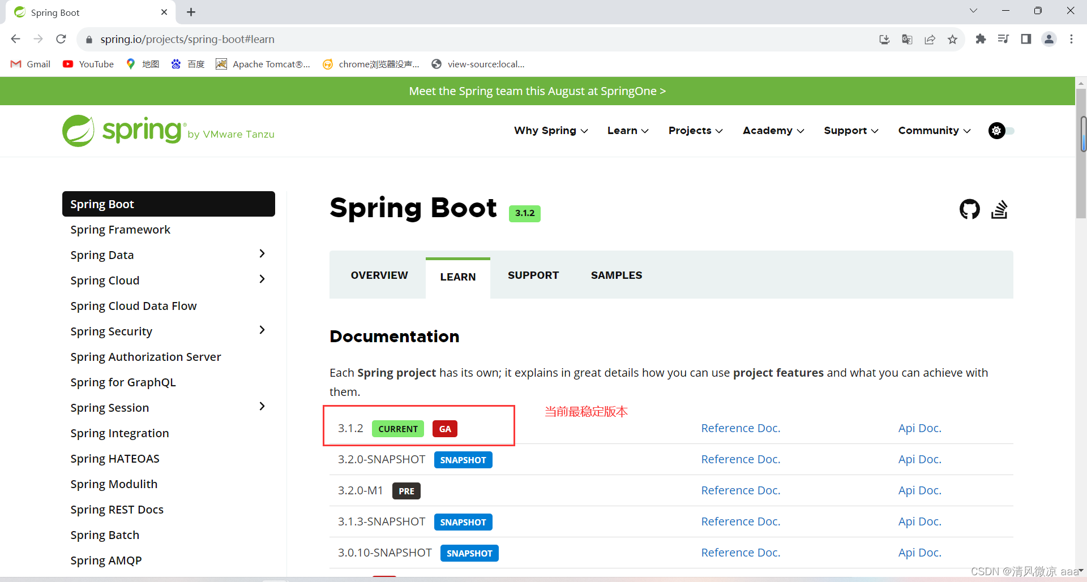Open the Apache Tomcat bookmark
Viewport: 1087px width, 582px height.
(263, 64)
